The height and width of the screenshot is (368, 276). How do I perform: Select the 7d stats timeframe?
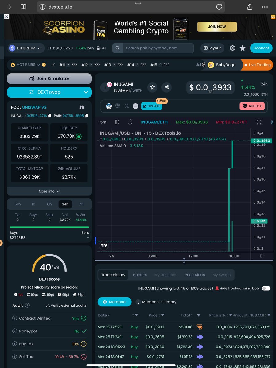[81, 204]
